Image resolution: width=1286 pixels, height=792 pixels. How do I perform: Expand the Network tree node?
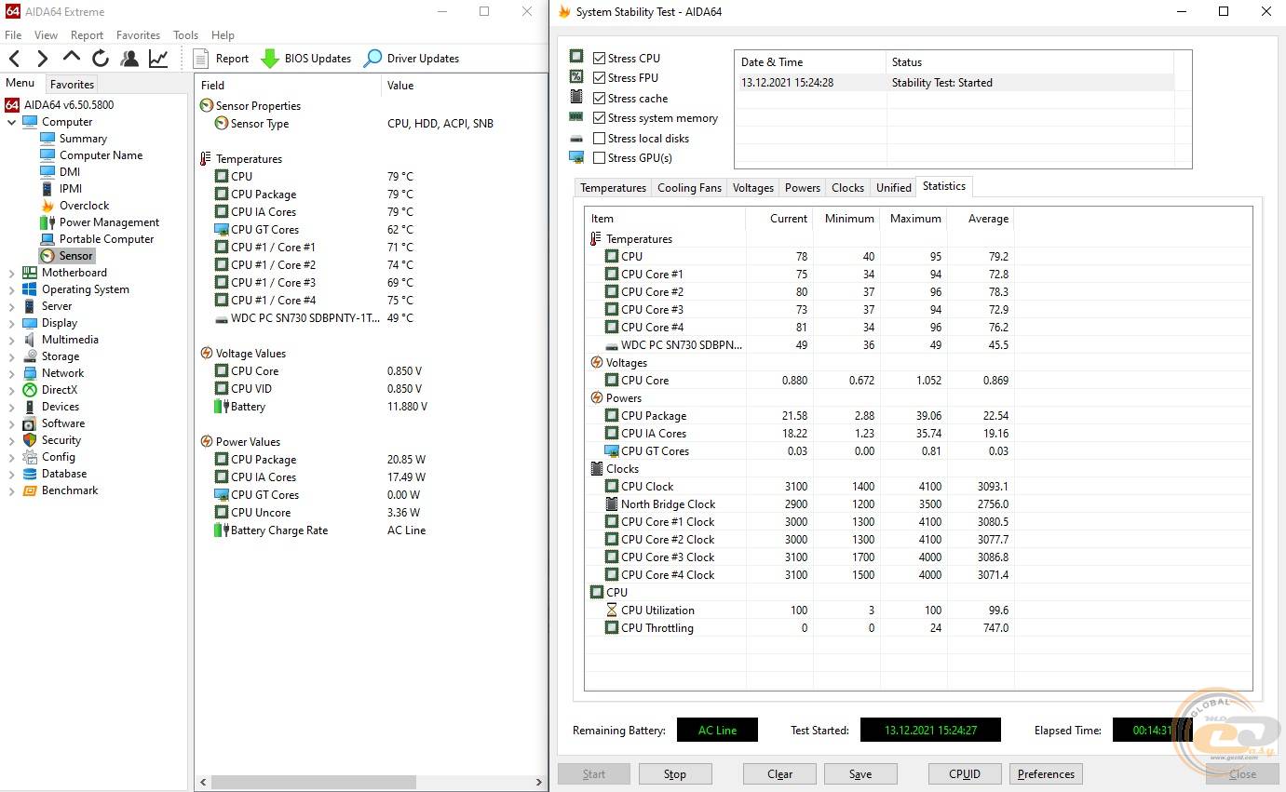[11, 373]
